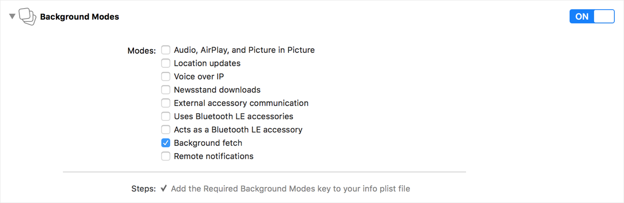Click the Location updates label text
The height and width of the screenshot is (203, 624).
click(207, 63)
